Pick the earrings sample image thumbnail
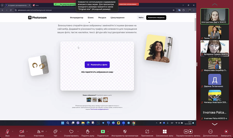The width and height of the screenshot is (233, 138). point(94,99)
